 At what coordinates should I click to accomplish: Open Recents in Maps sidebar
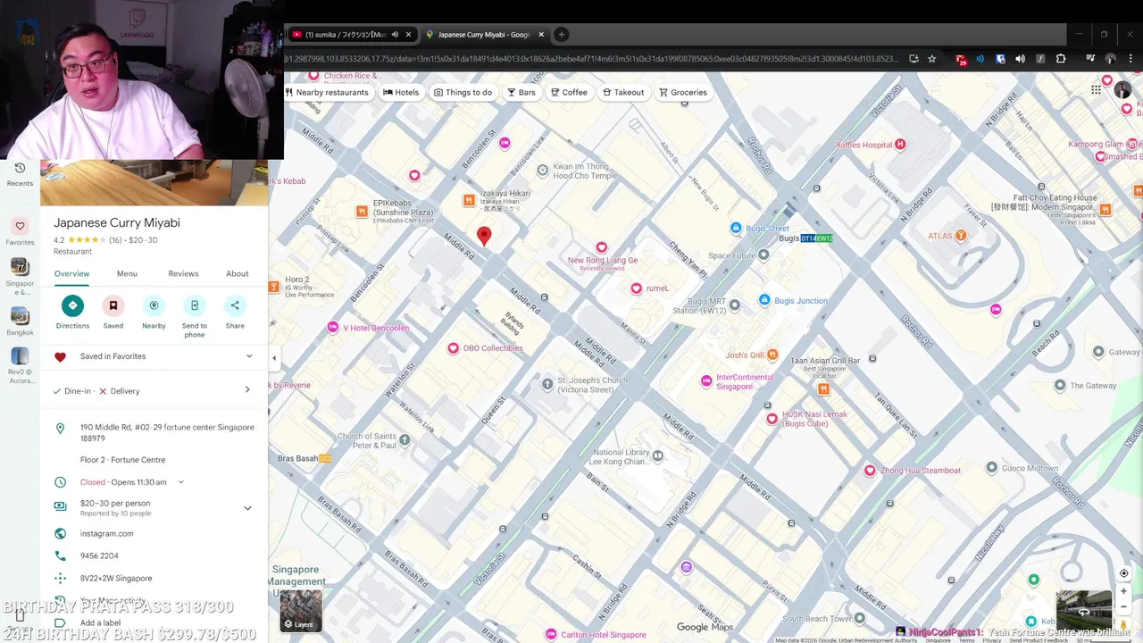(x=20, y=173)
